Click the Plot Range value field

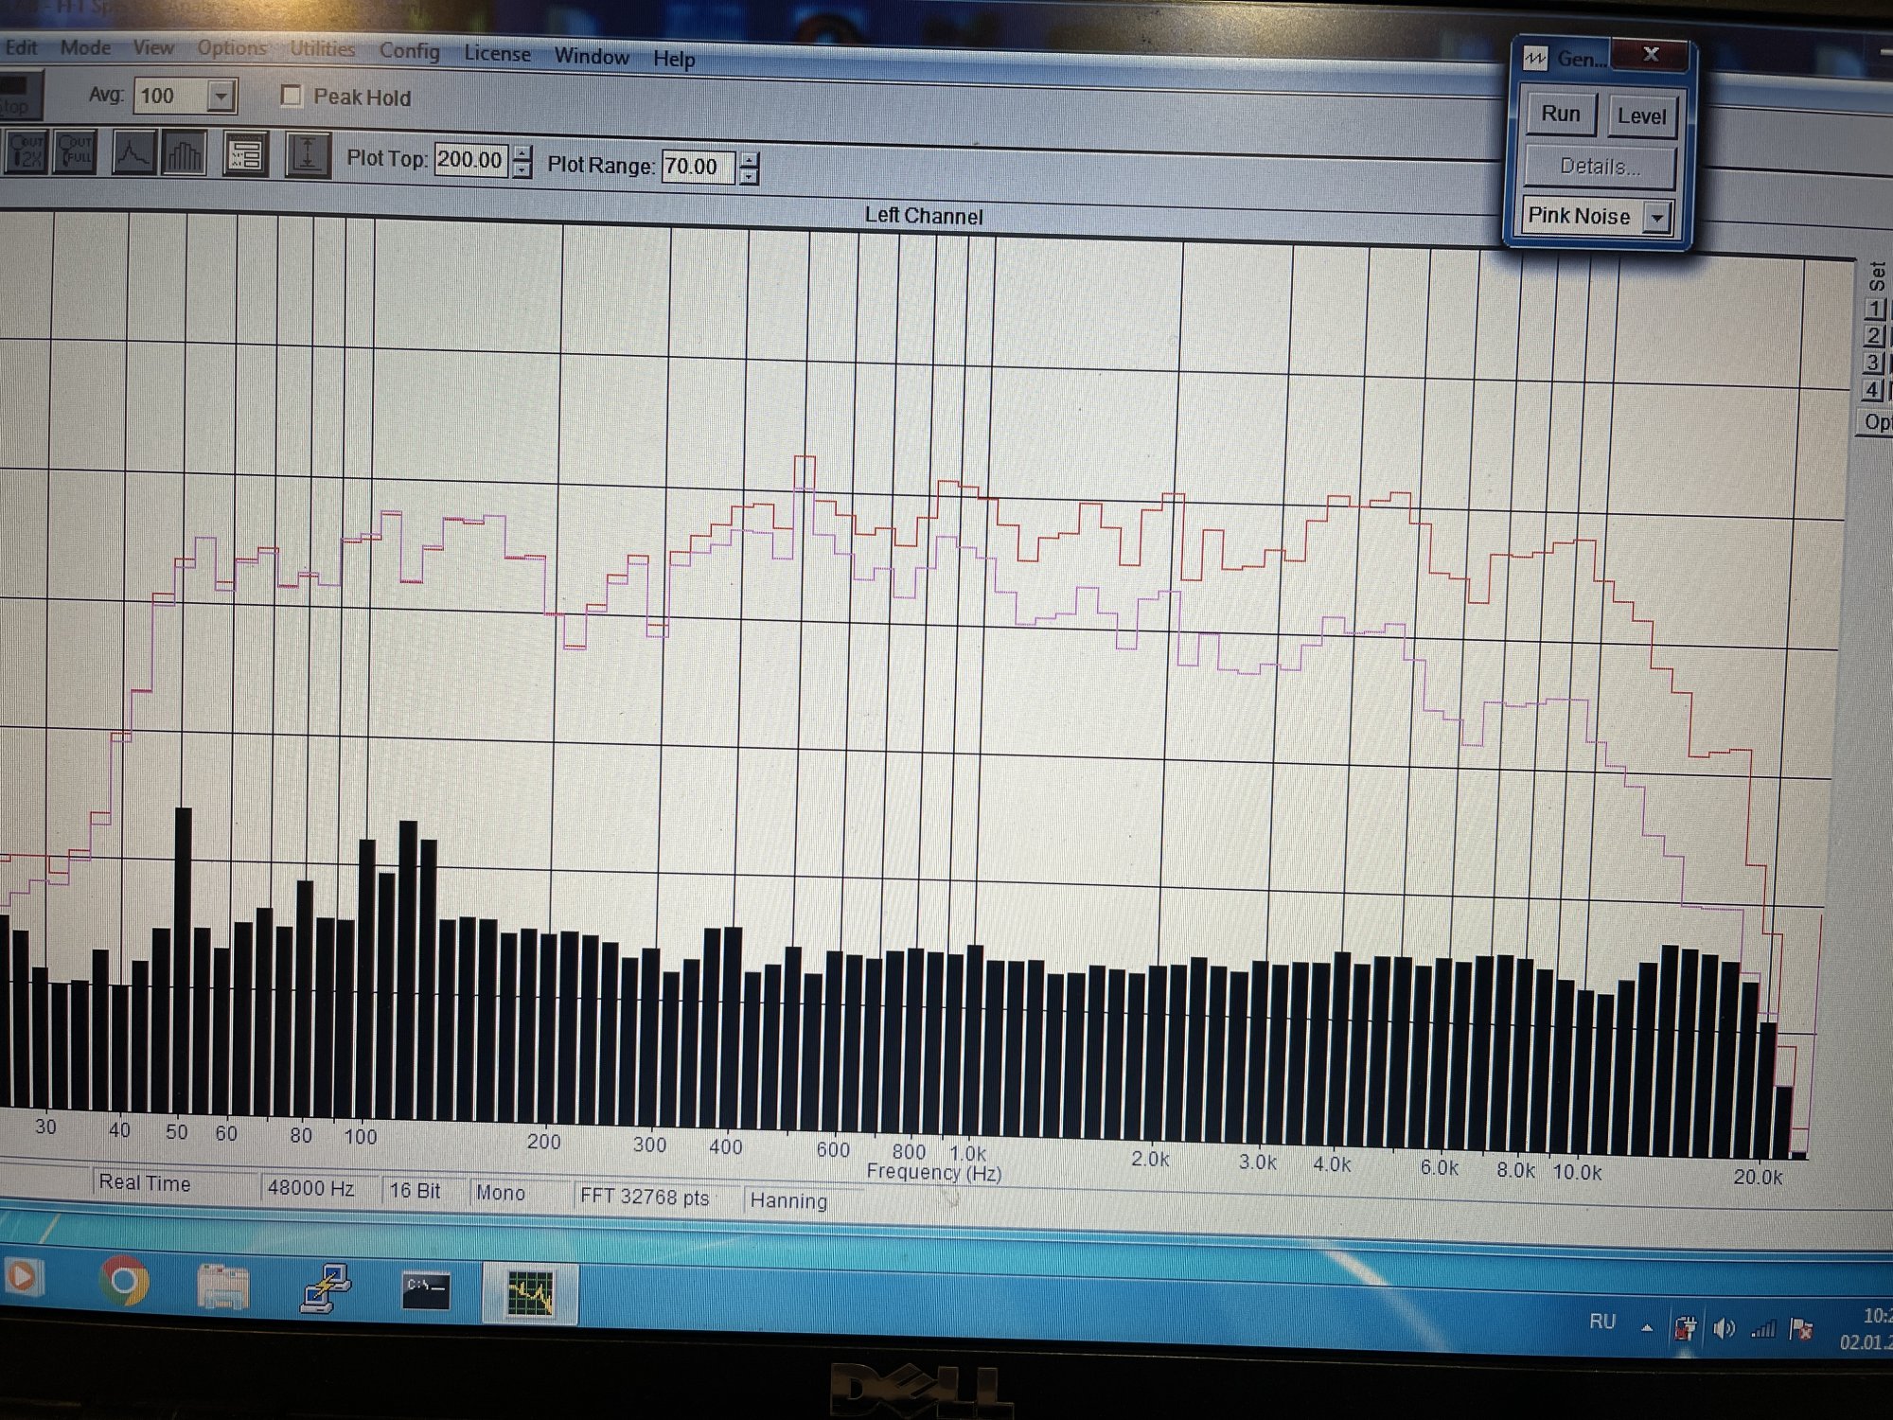click(x=697, y=167)
